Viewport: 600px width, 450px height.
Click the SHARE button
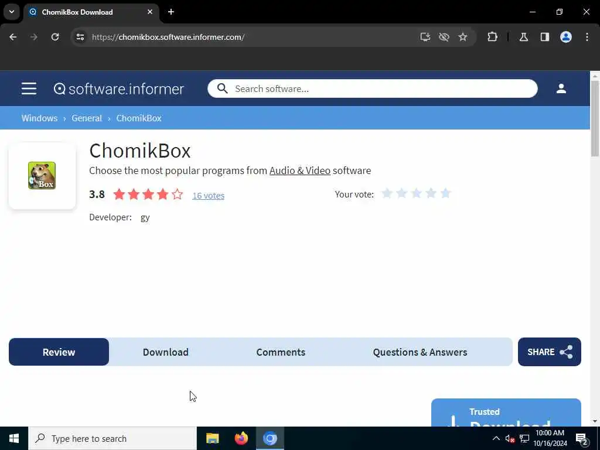click(x=550, y=352)
